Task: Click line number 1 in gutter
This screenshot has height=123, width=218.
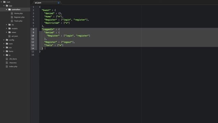Action: click(33, 7)
